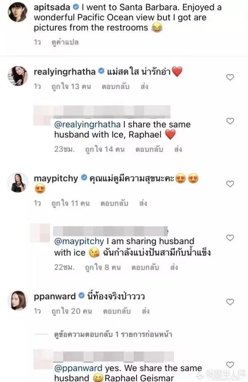Open ppanward's profile avatar
248x382 pixels.
pyautogui.click(x=17, y=300)
